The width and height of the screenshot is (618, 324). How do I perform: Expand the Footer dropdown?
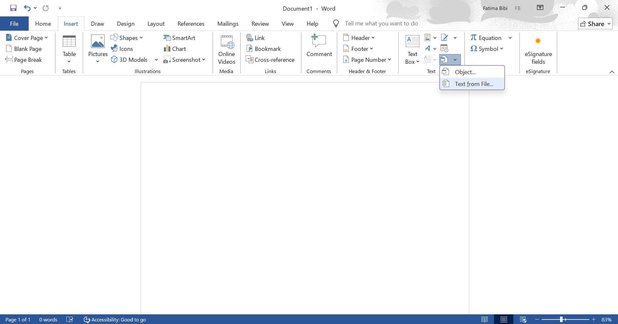click(x=358, y=49)
